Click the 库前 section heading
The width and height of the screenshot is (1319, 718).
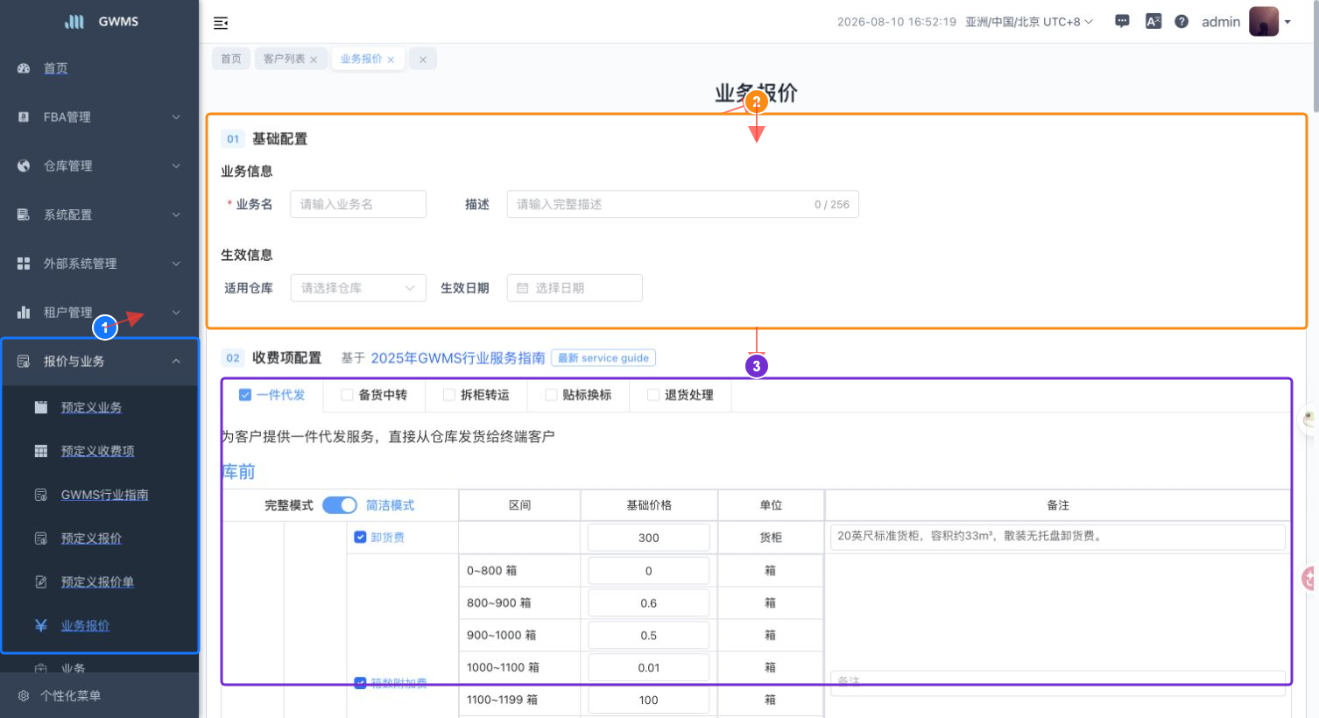(x=237, y=472)
